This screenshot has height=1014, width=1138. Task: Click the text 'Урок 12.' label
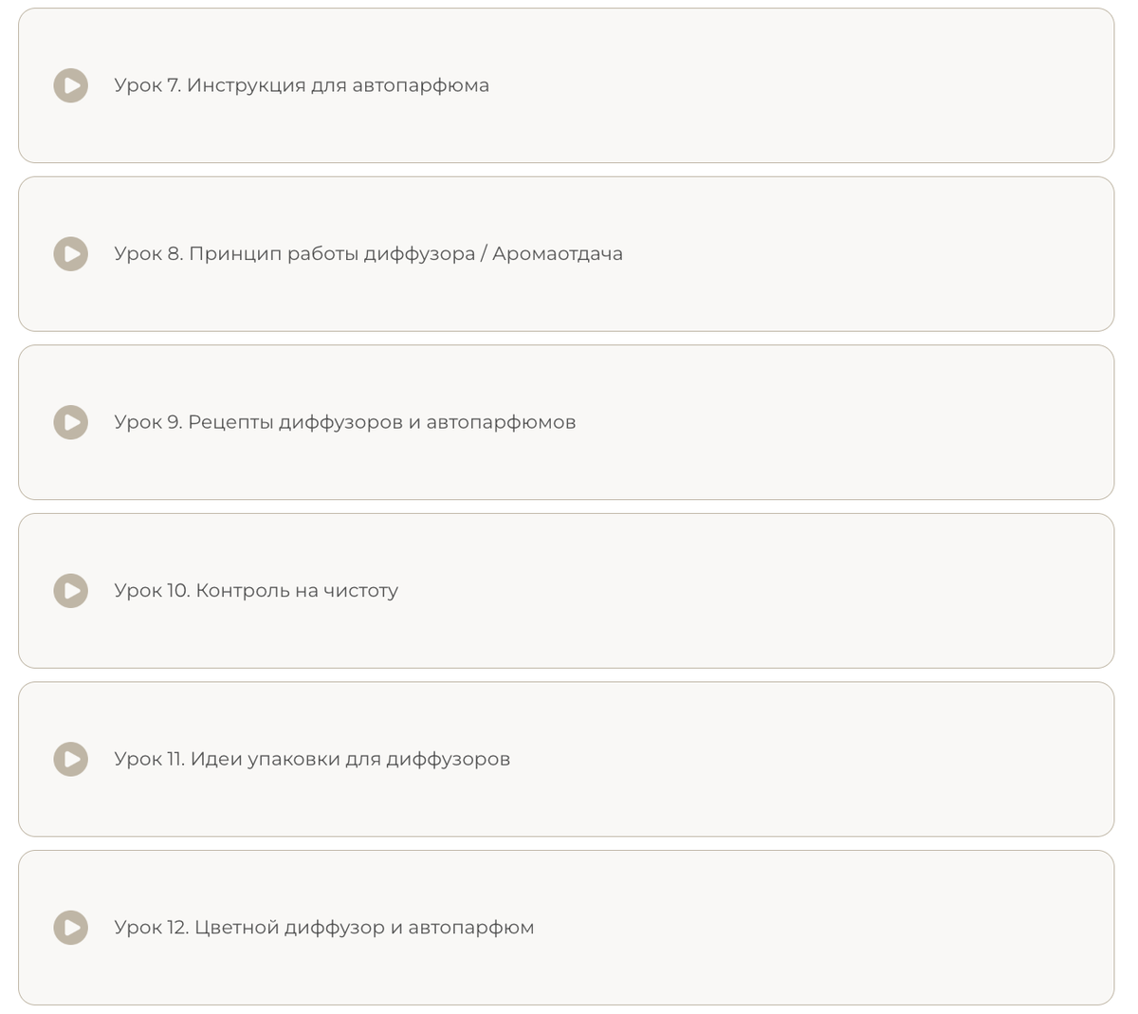point(152,927)
